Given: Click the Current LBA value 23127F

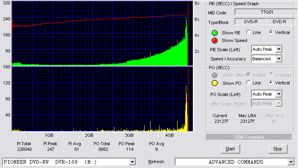Looking at the screenshot, I should point(221,121).
